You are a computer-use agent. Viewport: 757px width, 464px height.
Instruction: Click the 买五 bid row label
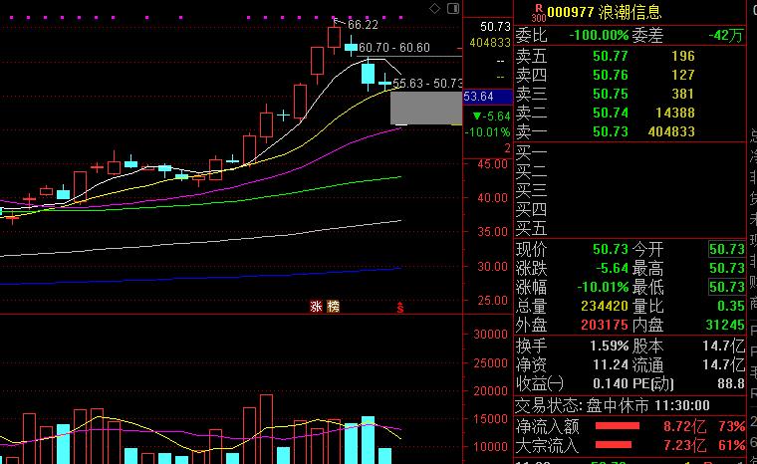531,228
